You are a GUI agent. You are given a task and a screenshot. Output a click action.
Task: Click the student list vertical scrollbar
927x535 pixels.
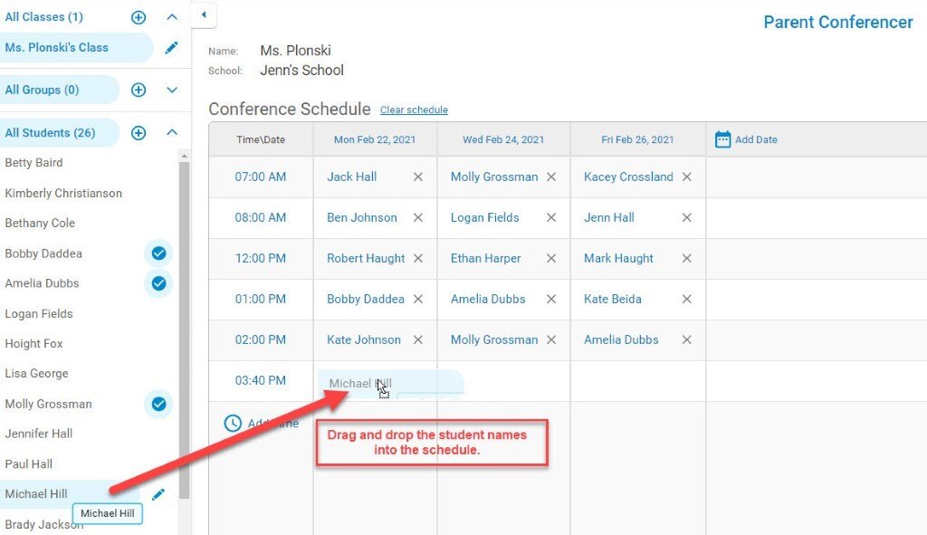coord(185,330)
